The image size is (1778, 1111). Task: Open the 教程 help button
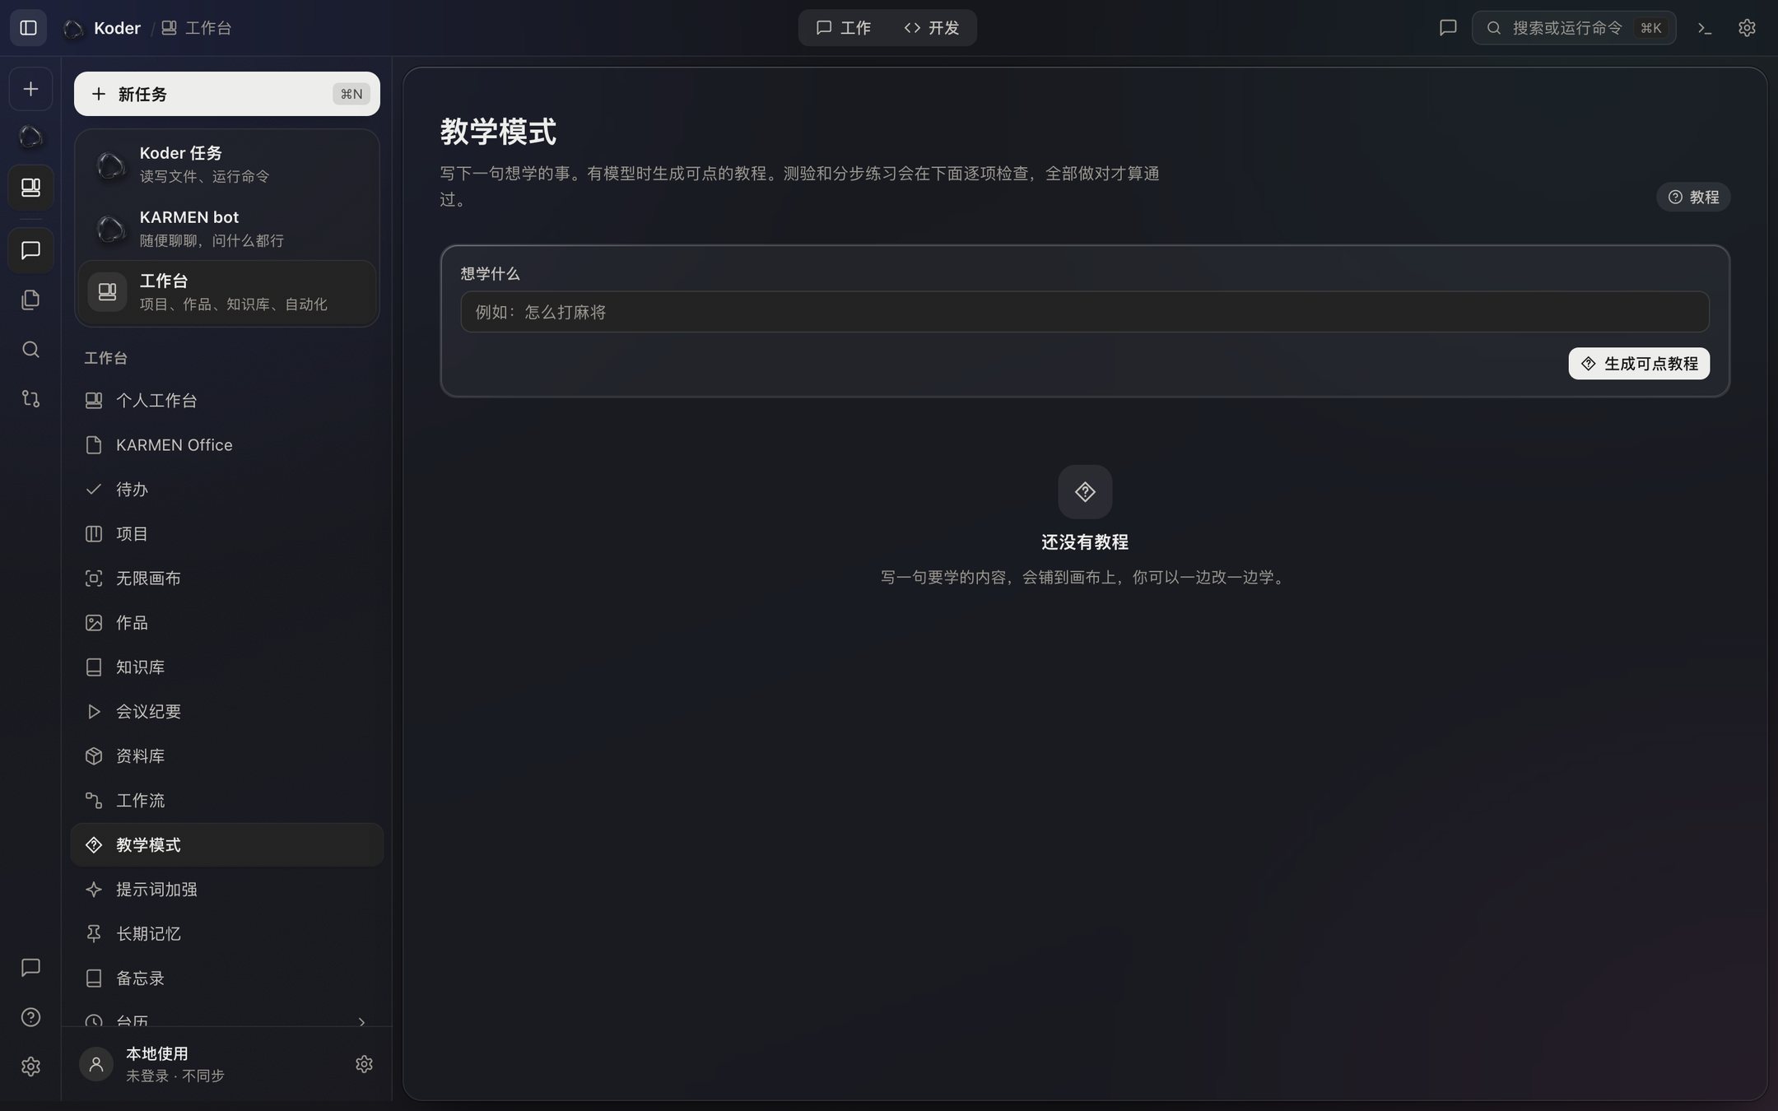click(x=1693, y=197)
